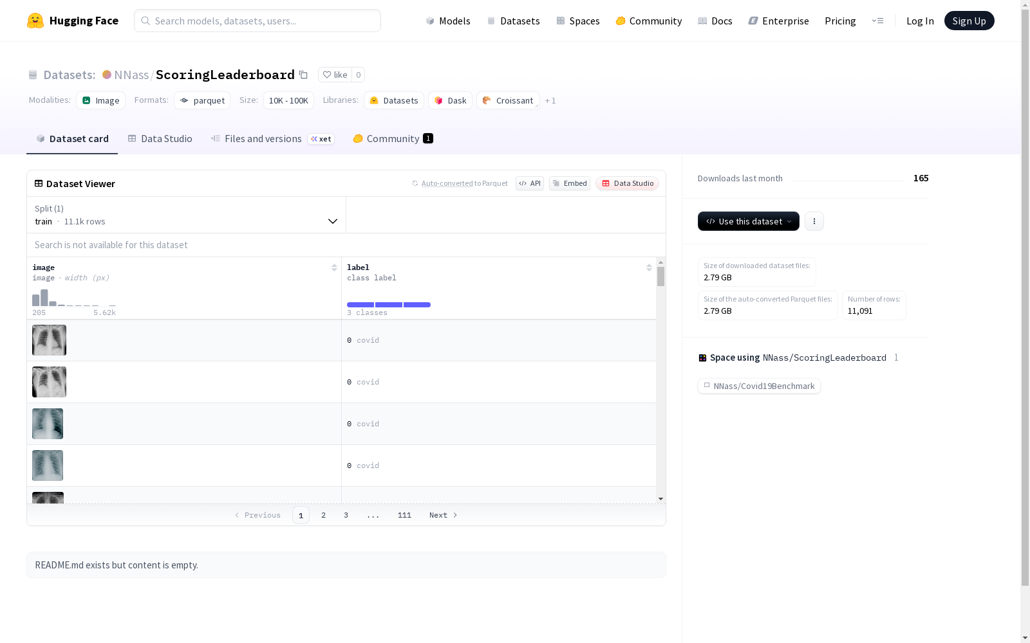Click the Hugging Face logo emoji
The height and width of the screenshot is (643, 1030).
35,21
